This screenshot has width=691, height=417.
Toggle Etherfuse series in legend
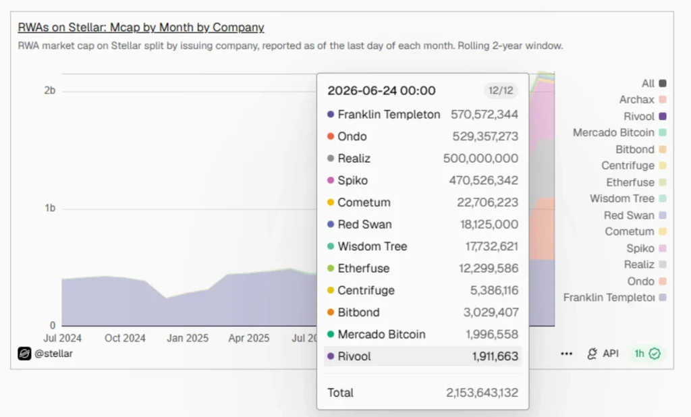point(636,182)
